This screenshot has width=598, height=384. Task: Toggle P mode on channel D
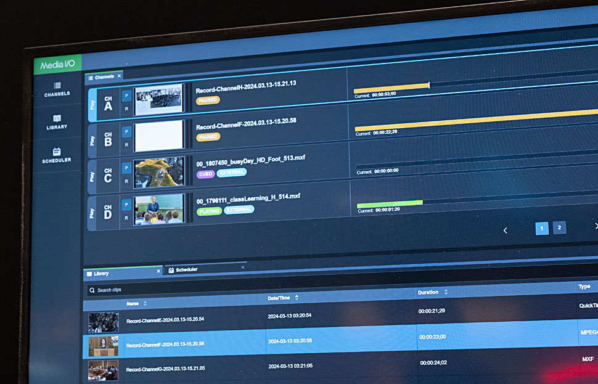pos(126,205)
